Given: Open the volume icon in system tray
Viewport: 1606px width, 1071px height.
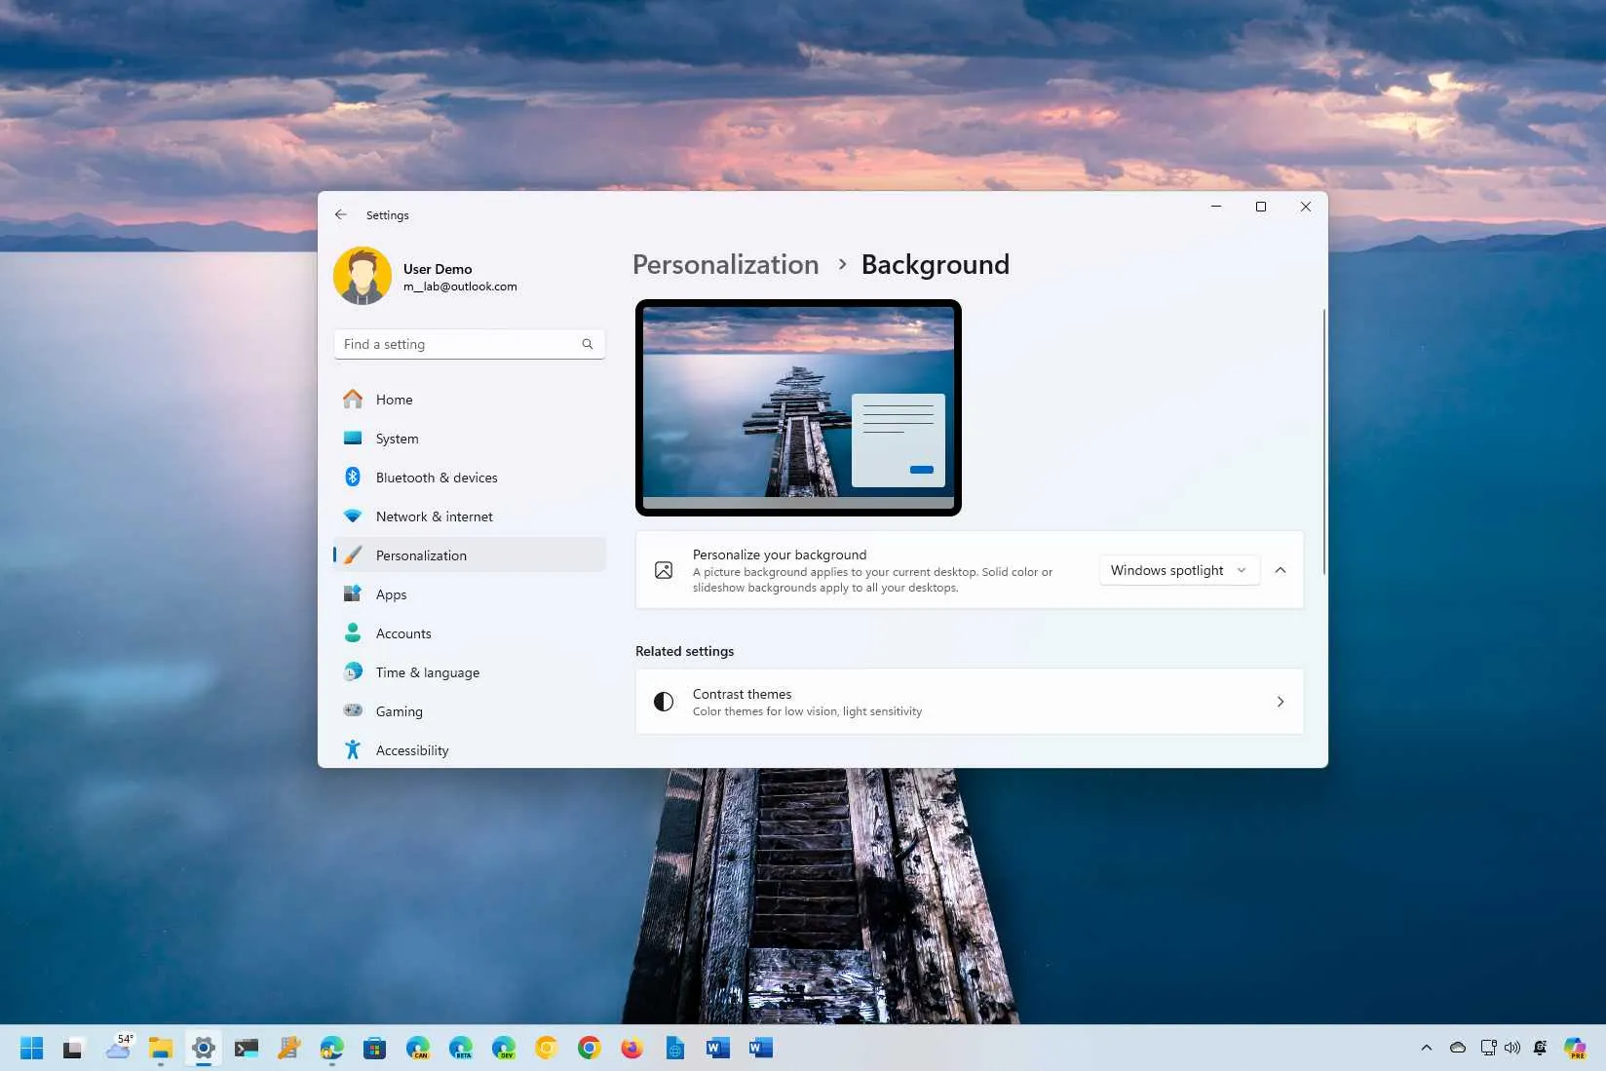Looking at the screenshot, I should 1512,1048.
